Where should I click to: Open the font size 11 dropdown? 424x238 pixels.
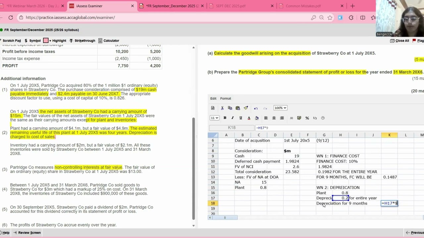tap(215, 118)
